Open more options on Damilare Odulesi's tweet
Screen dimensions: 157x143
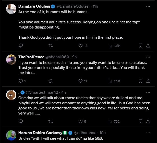click(148, 6)
